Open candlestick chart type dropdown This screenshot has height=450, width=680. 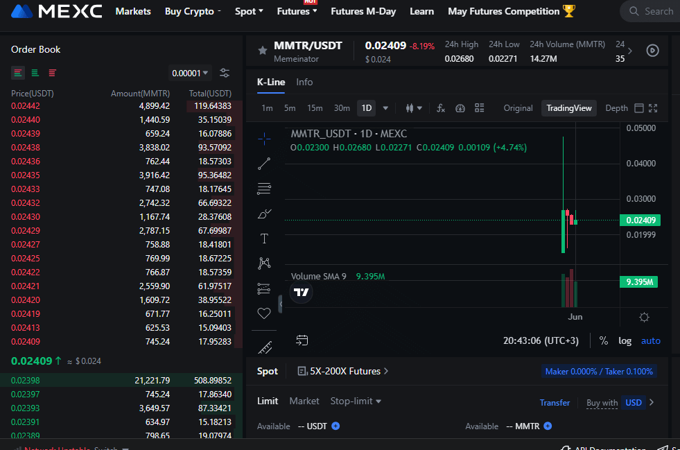414,108
